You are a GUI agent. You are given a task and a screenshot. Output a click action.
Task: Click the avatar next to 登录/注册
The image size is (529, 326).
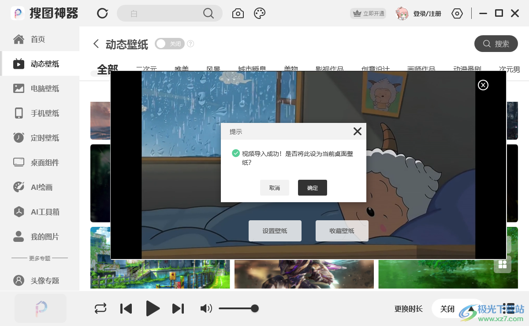point(402,14)
